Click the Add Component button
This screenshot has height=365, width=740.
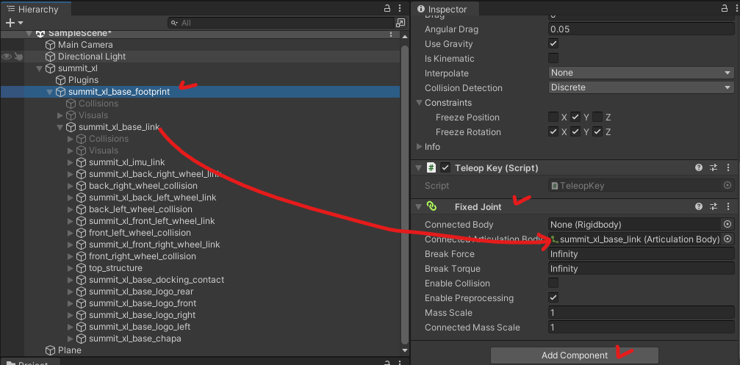click(x=575, y=355)
